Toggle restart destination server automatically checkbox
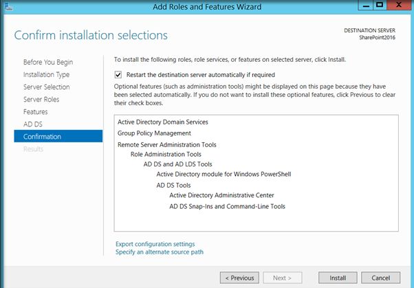The image size is (414, 288). [x=118, y=75]
